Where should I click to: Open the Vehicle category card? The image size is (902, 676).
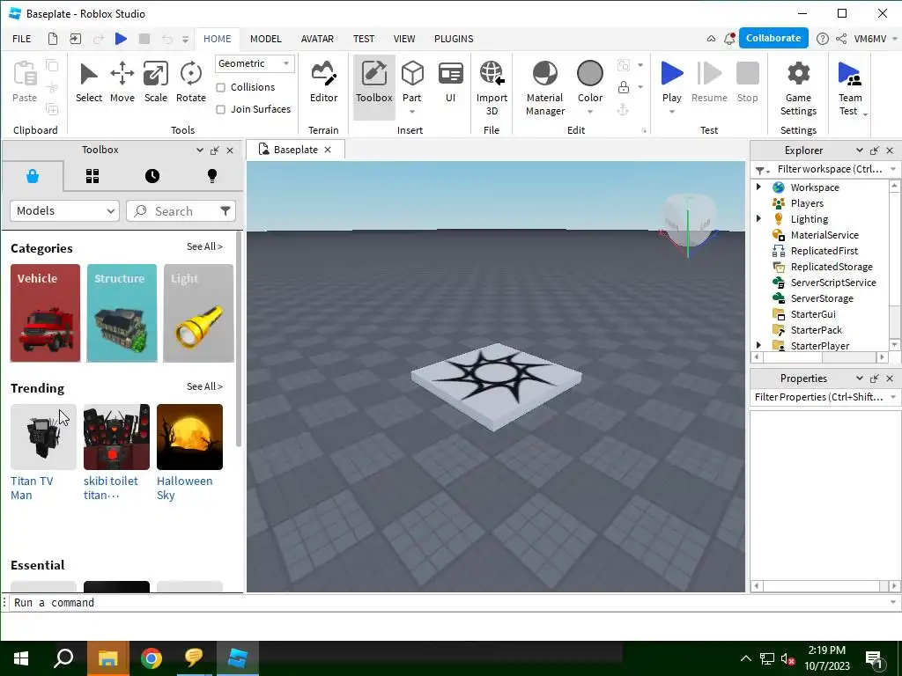[46, 313]
